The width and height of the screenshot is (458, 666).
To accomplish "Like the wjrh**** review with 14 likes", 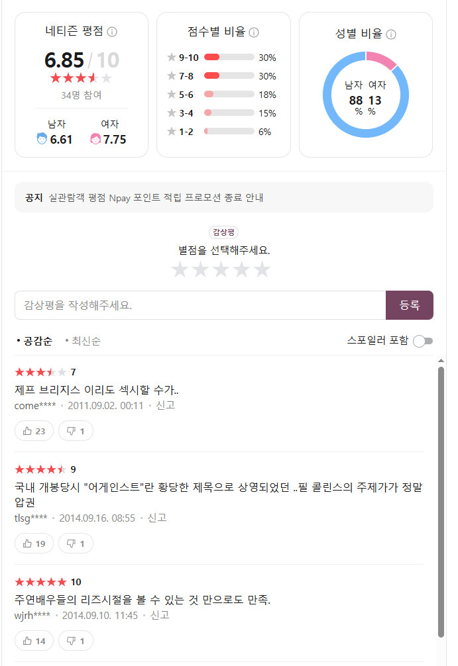I will (x=34, y=641).
